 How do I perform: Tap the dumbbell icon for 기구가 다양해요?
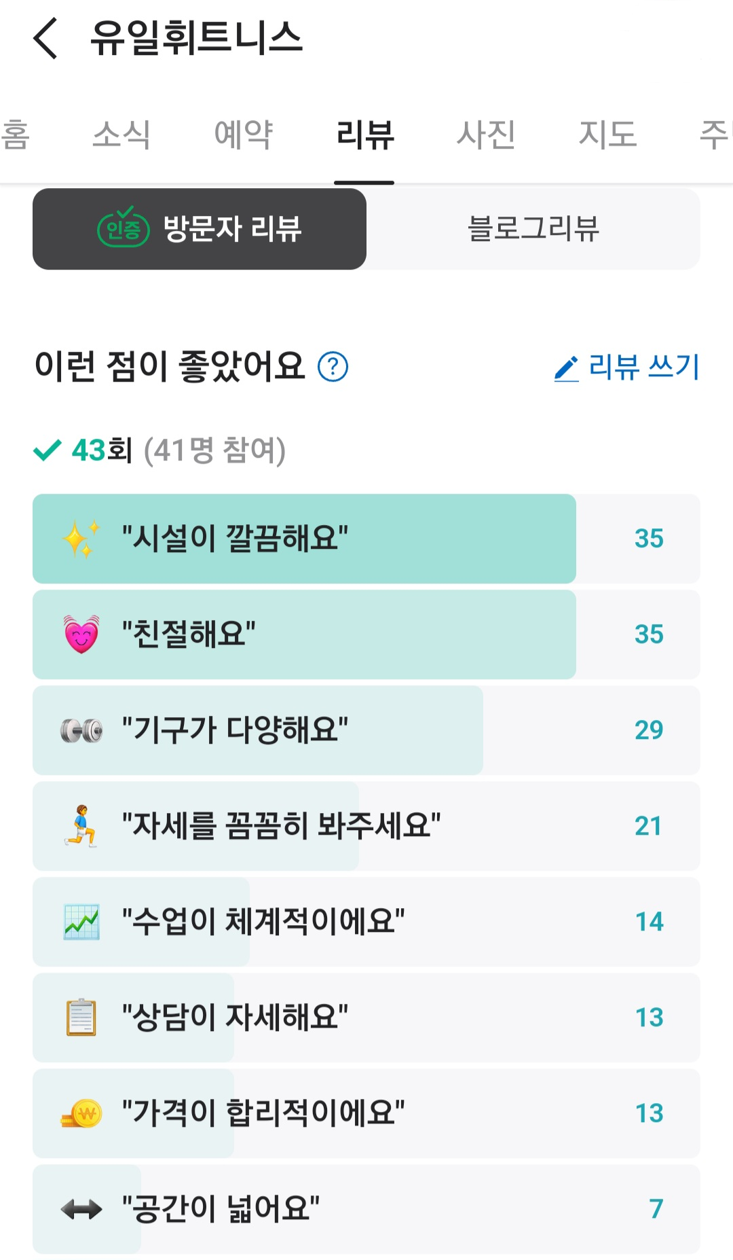[x=81, y=730]
